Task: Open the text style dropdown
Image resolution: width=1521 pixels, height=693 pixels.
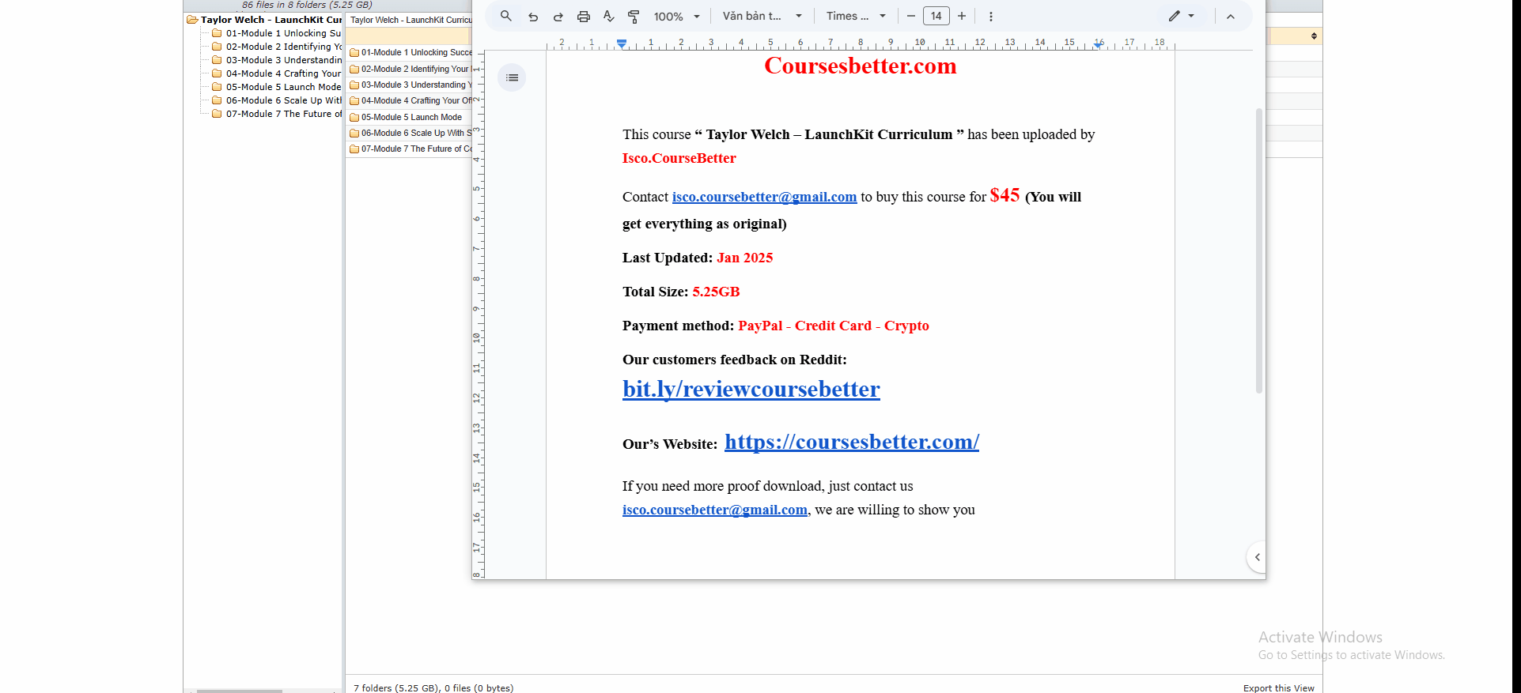Action: [x=762, y=16]
